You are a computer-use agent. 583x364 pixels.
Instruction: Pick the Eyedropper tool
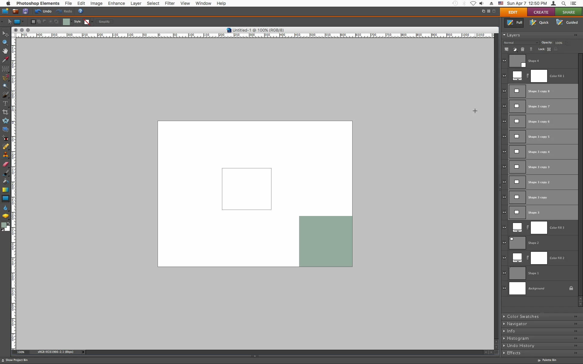pyautogui.click(x=5, y=60)
